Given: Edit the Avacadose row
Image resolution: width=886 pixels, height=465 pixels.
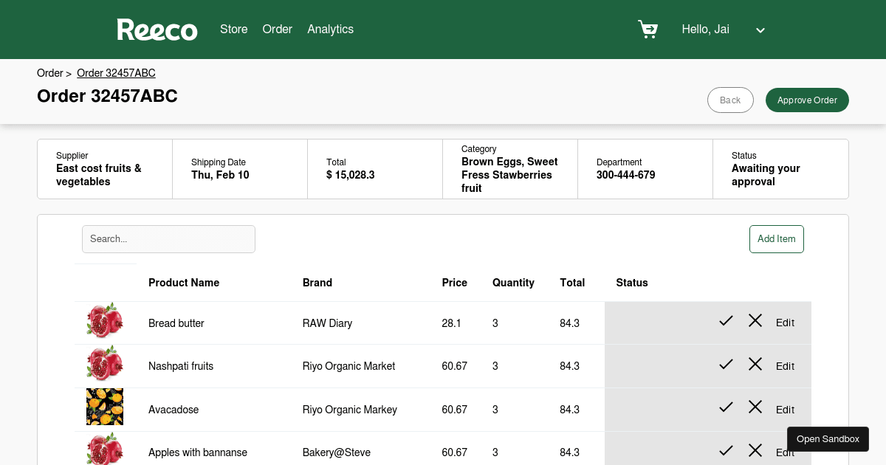Looking at the screenshot, I should pos(785,410).
